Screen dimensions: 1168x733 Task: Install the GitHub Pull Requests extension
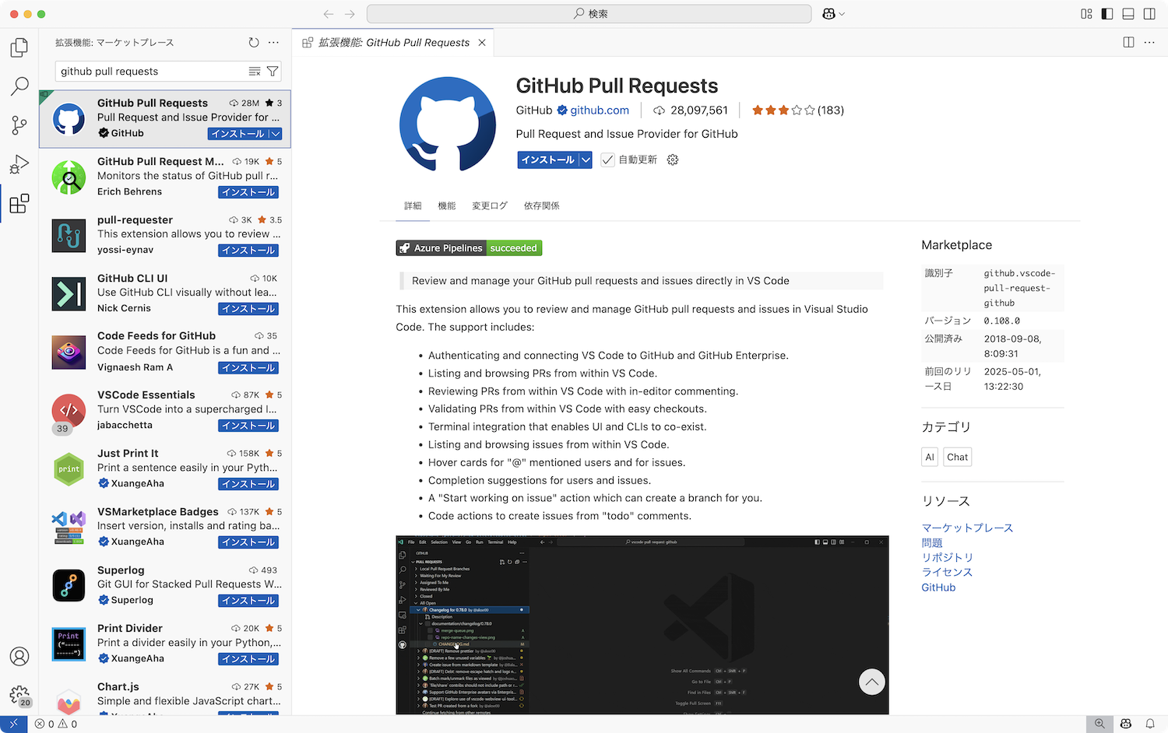point(548,160)
